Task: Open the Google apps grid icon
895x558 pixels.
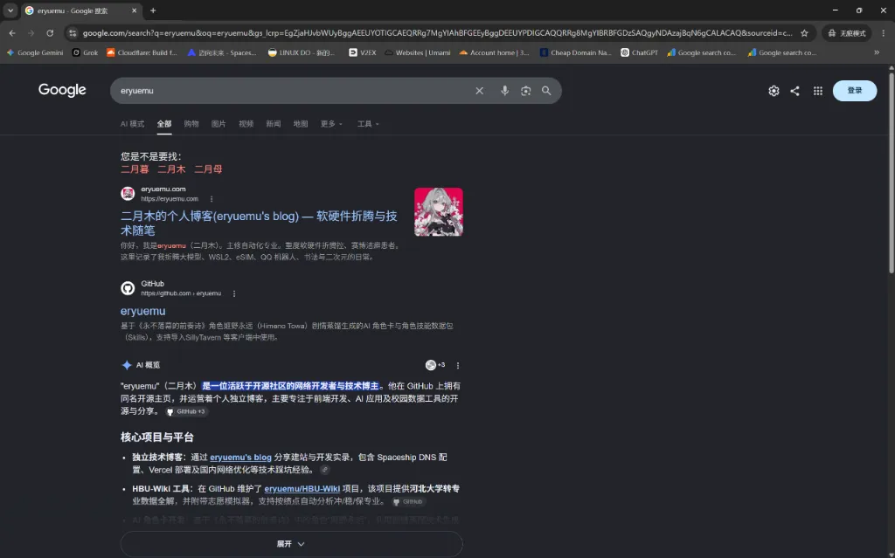Action: pos(818,91)
